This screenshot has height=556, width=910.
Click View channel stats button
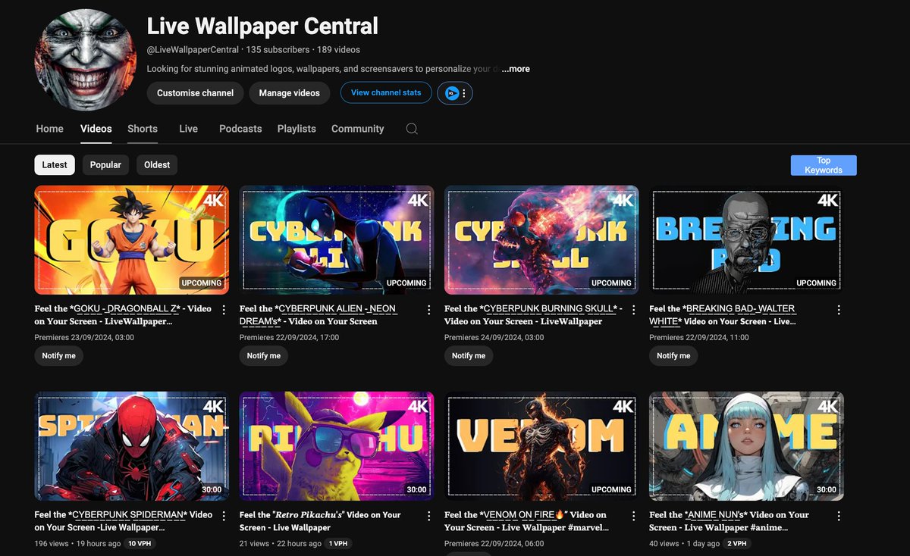[386, 92]
